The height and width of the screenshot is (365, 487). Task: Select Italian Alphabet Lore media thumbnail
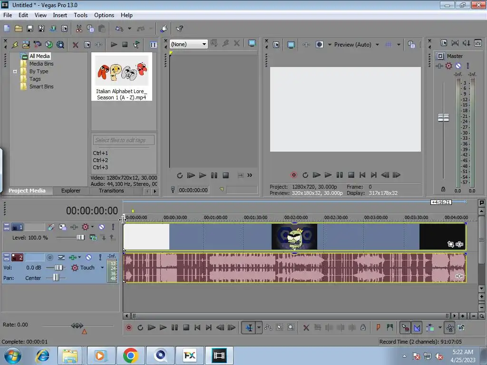click(121, 77)
